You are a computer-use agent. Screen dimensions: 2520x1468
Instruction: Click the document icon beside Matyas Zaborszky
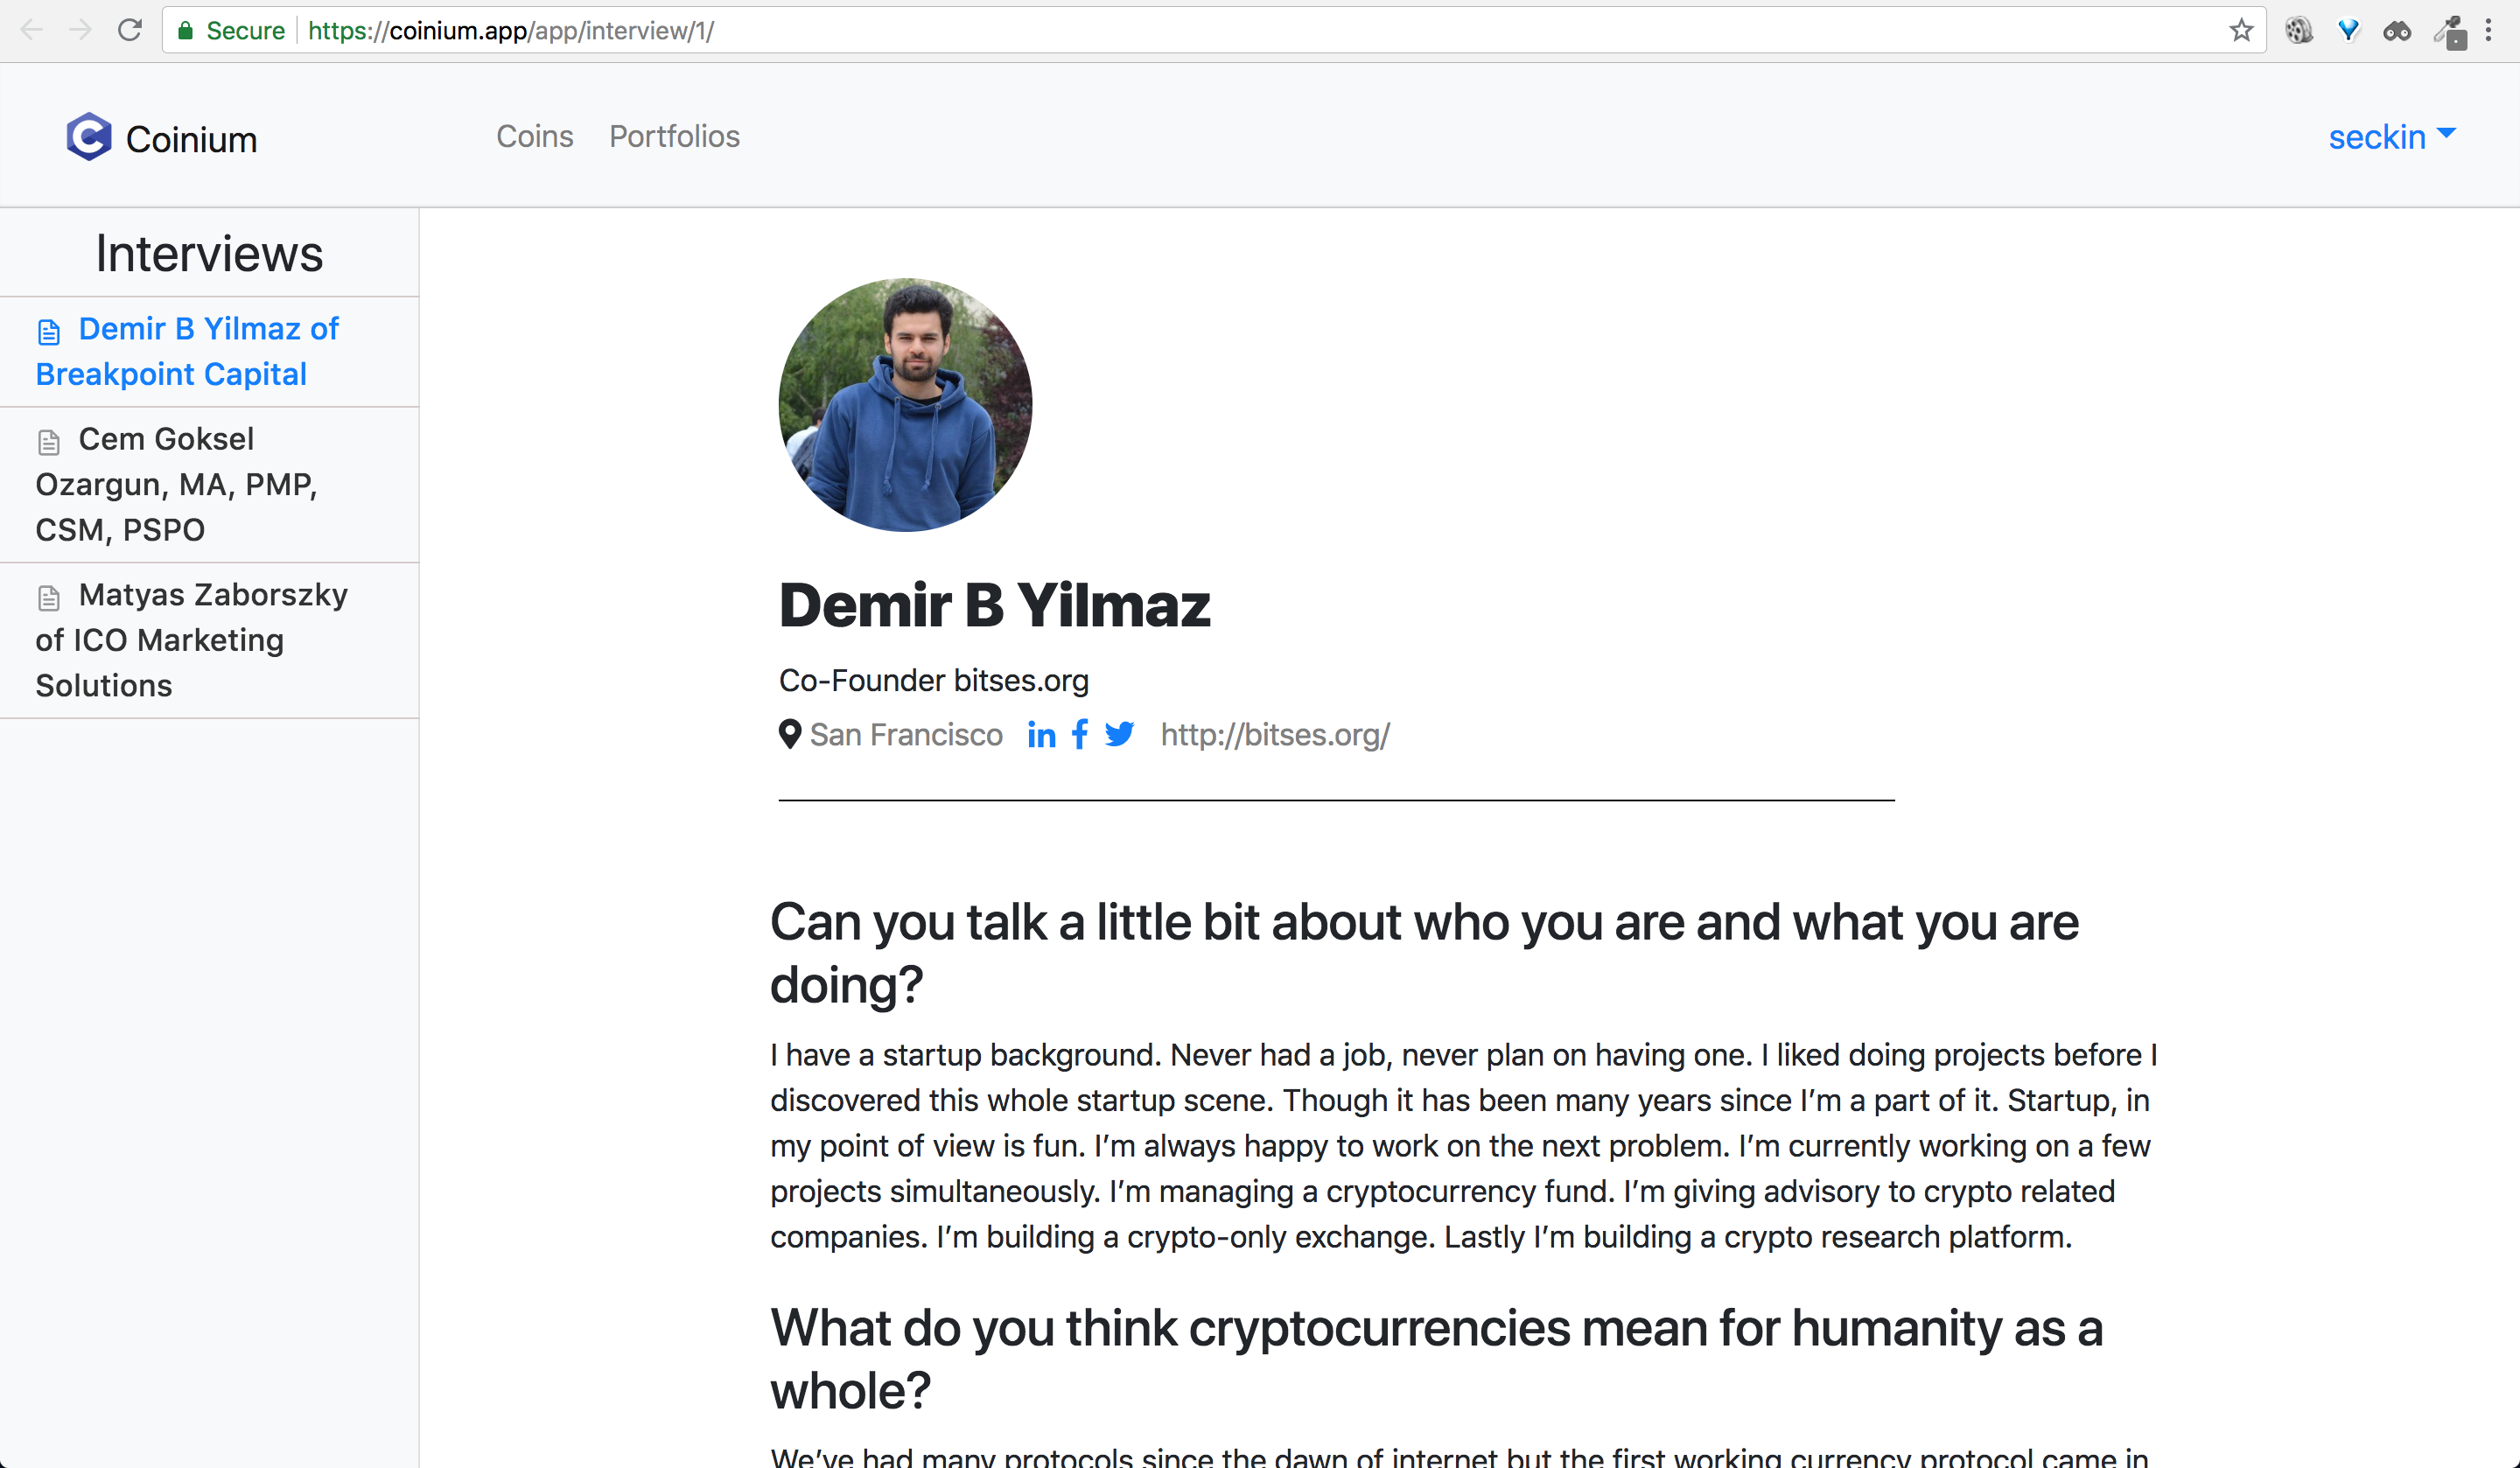tap(49, 597)
